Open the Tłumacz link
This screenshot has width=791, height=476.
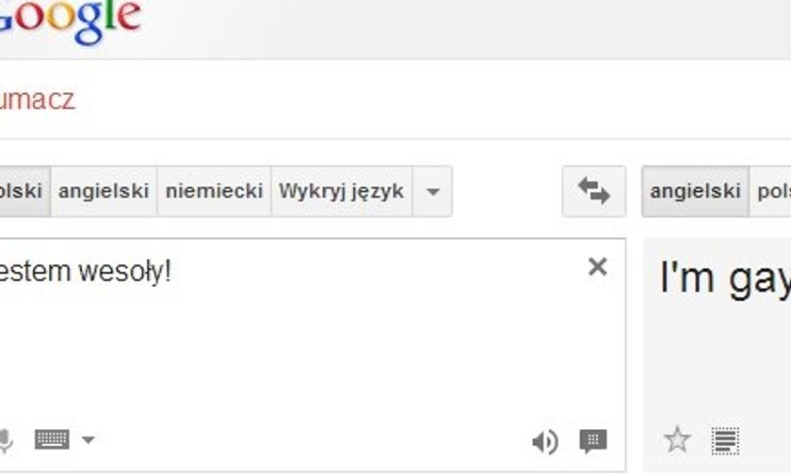pyautogui.click(x=37, y=100)
